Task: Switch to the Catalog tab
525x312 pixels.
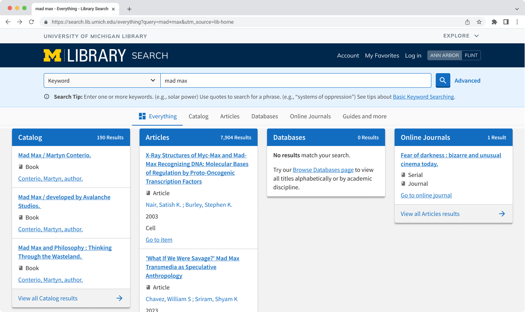Action: point(199,116)
